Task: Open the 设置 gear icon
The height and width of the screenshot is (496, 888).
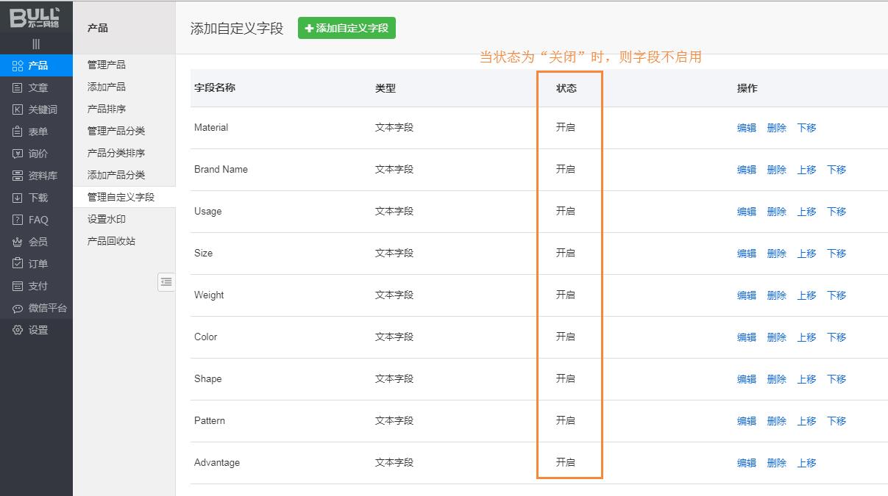Action: (x=18, y=330)
